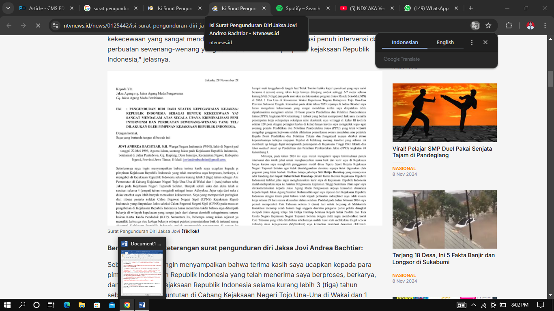Select English in the Google Translate popup
The width and height of the screenshot is (554, 311).
pyautogui.click(x=445, y=42)
